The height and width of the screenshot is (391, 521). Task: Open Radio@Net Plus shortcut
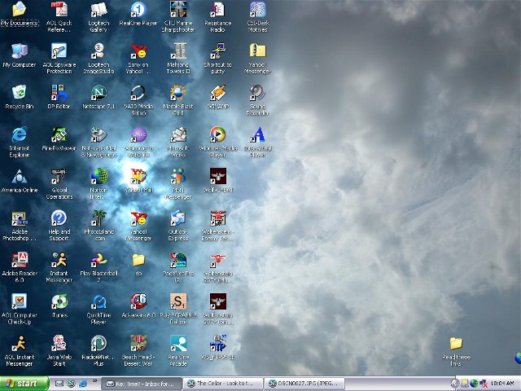pos(99,344)
